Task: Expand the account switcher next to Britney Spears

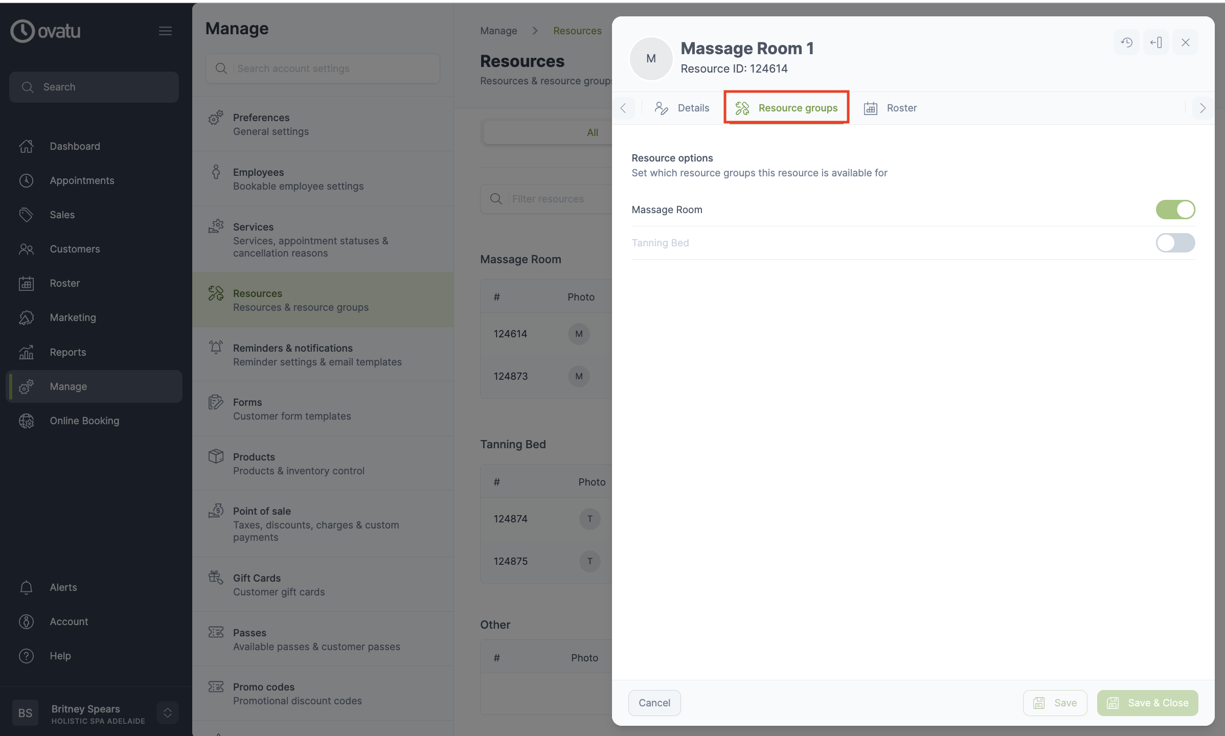Action: (x=167, y=712)
